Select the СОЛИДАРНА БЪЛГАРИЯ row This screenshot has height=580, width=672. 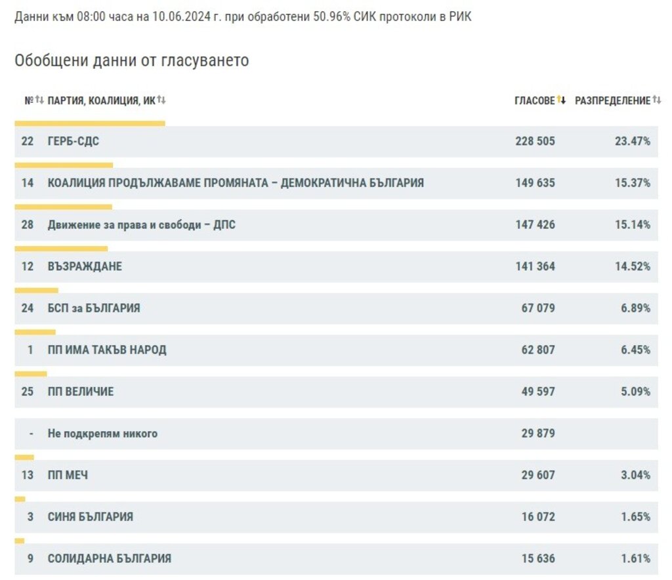tap(110, 559)
